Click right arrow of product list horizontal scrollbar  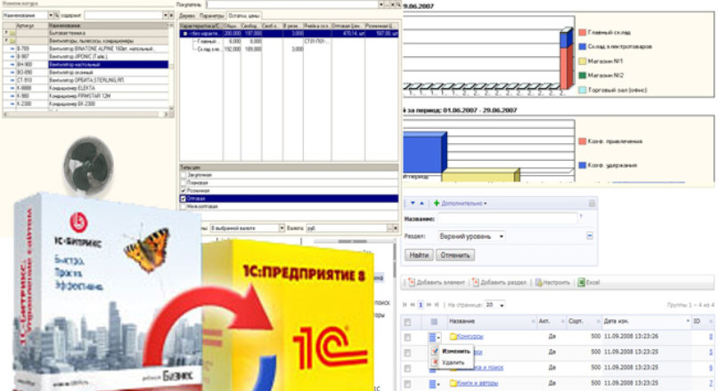[166, 115]
